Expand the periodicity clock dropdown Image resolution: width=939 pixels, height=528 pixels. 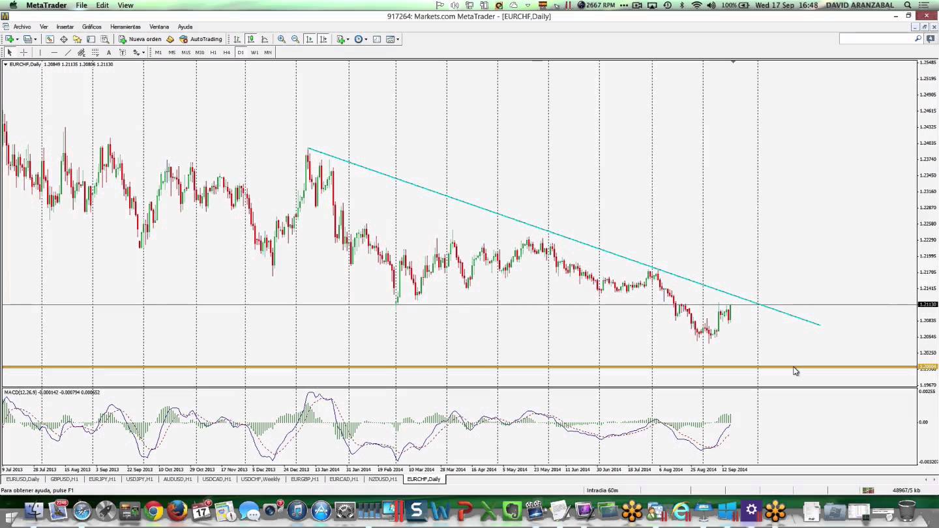coord(366,39)
